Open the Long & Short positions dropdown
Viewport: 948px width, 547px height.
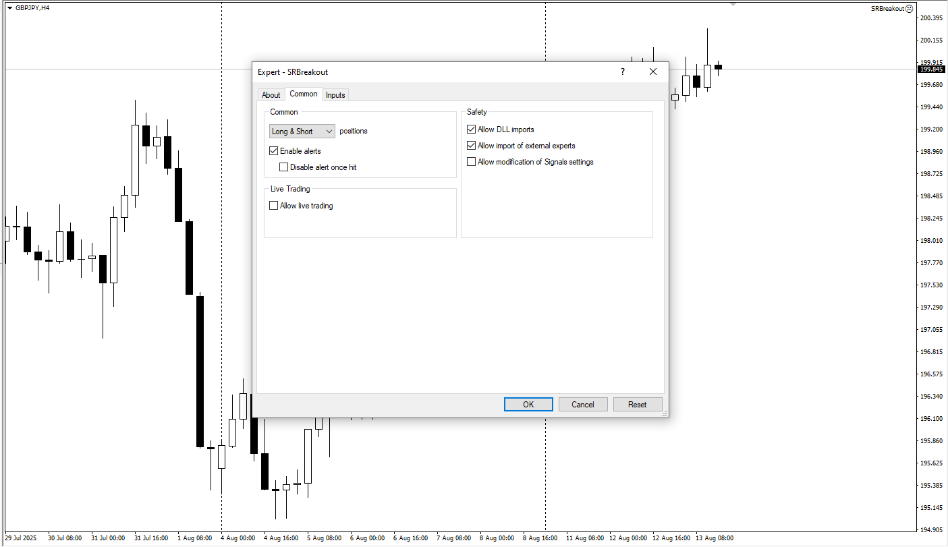pyautogui.click(x=302, y=132)
